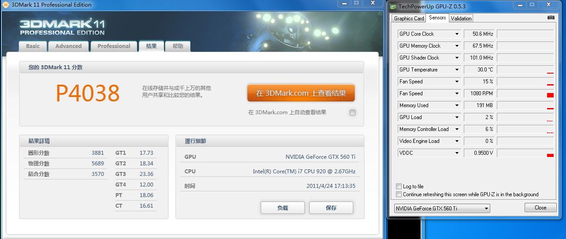Click the 30.0 °C temperature value
This screenshot has height=239, width=566.
(x=479, y=70)
